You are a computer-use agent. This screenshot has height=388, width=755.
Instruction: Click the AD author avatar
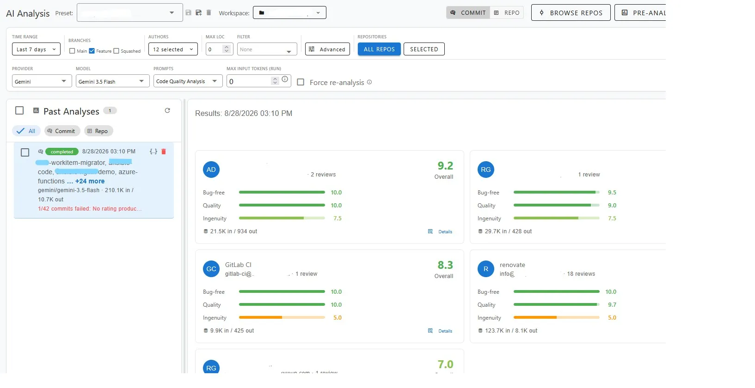coord(211,170)
